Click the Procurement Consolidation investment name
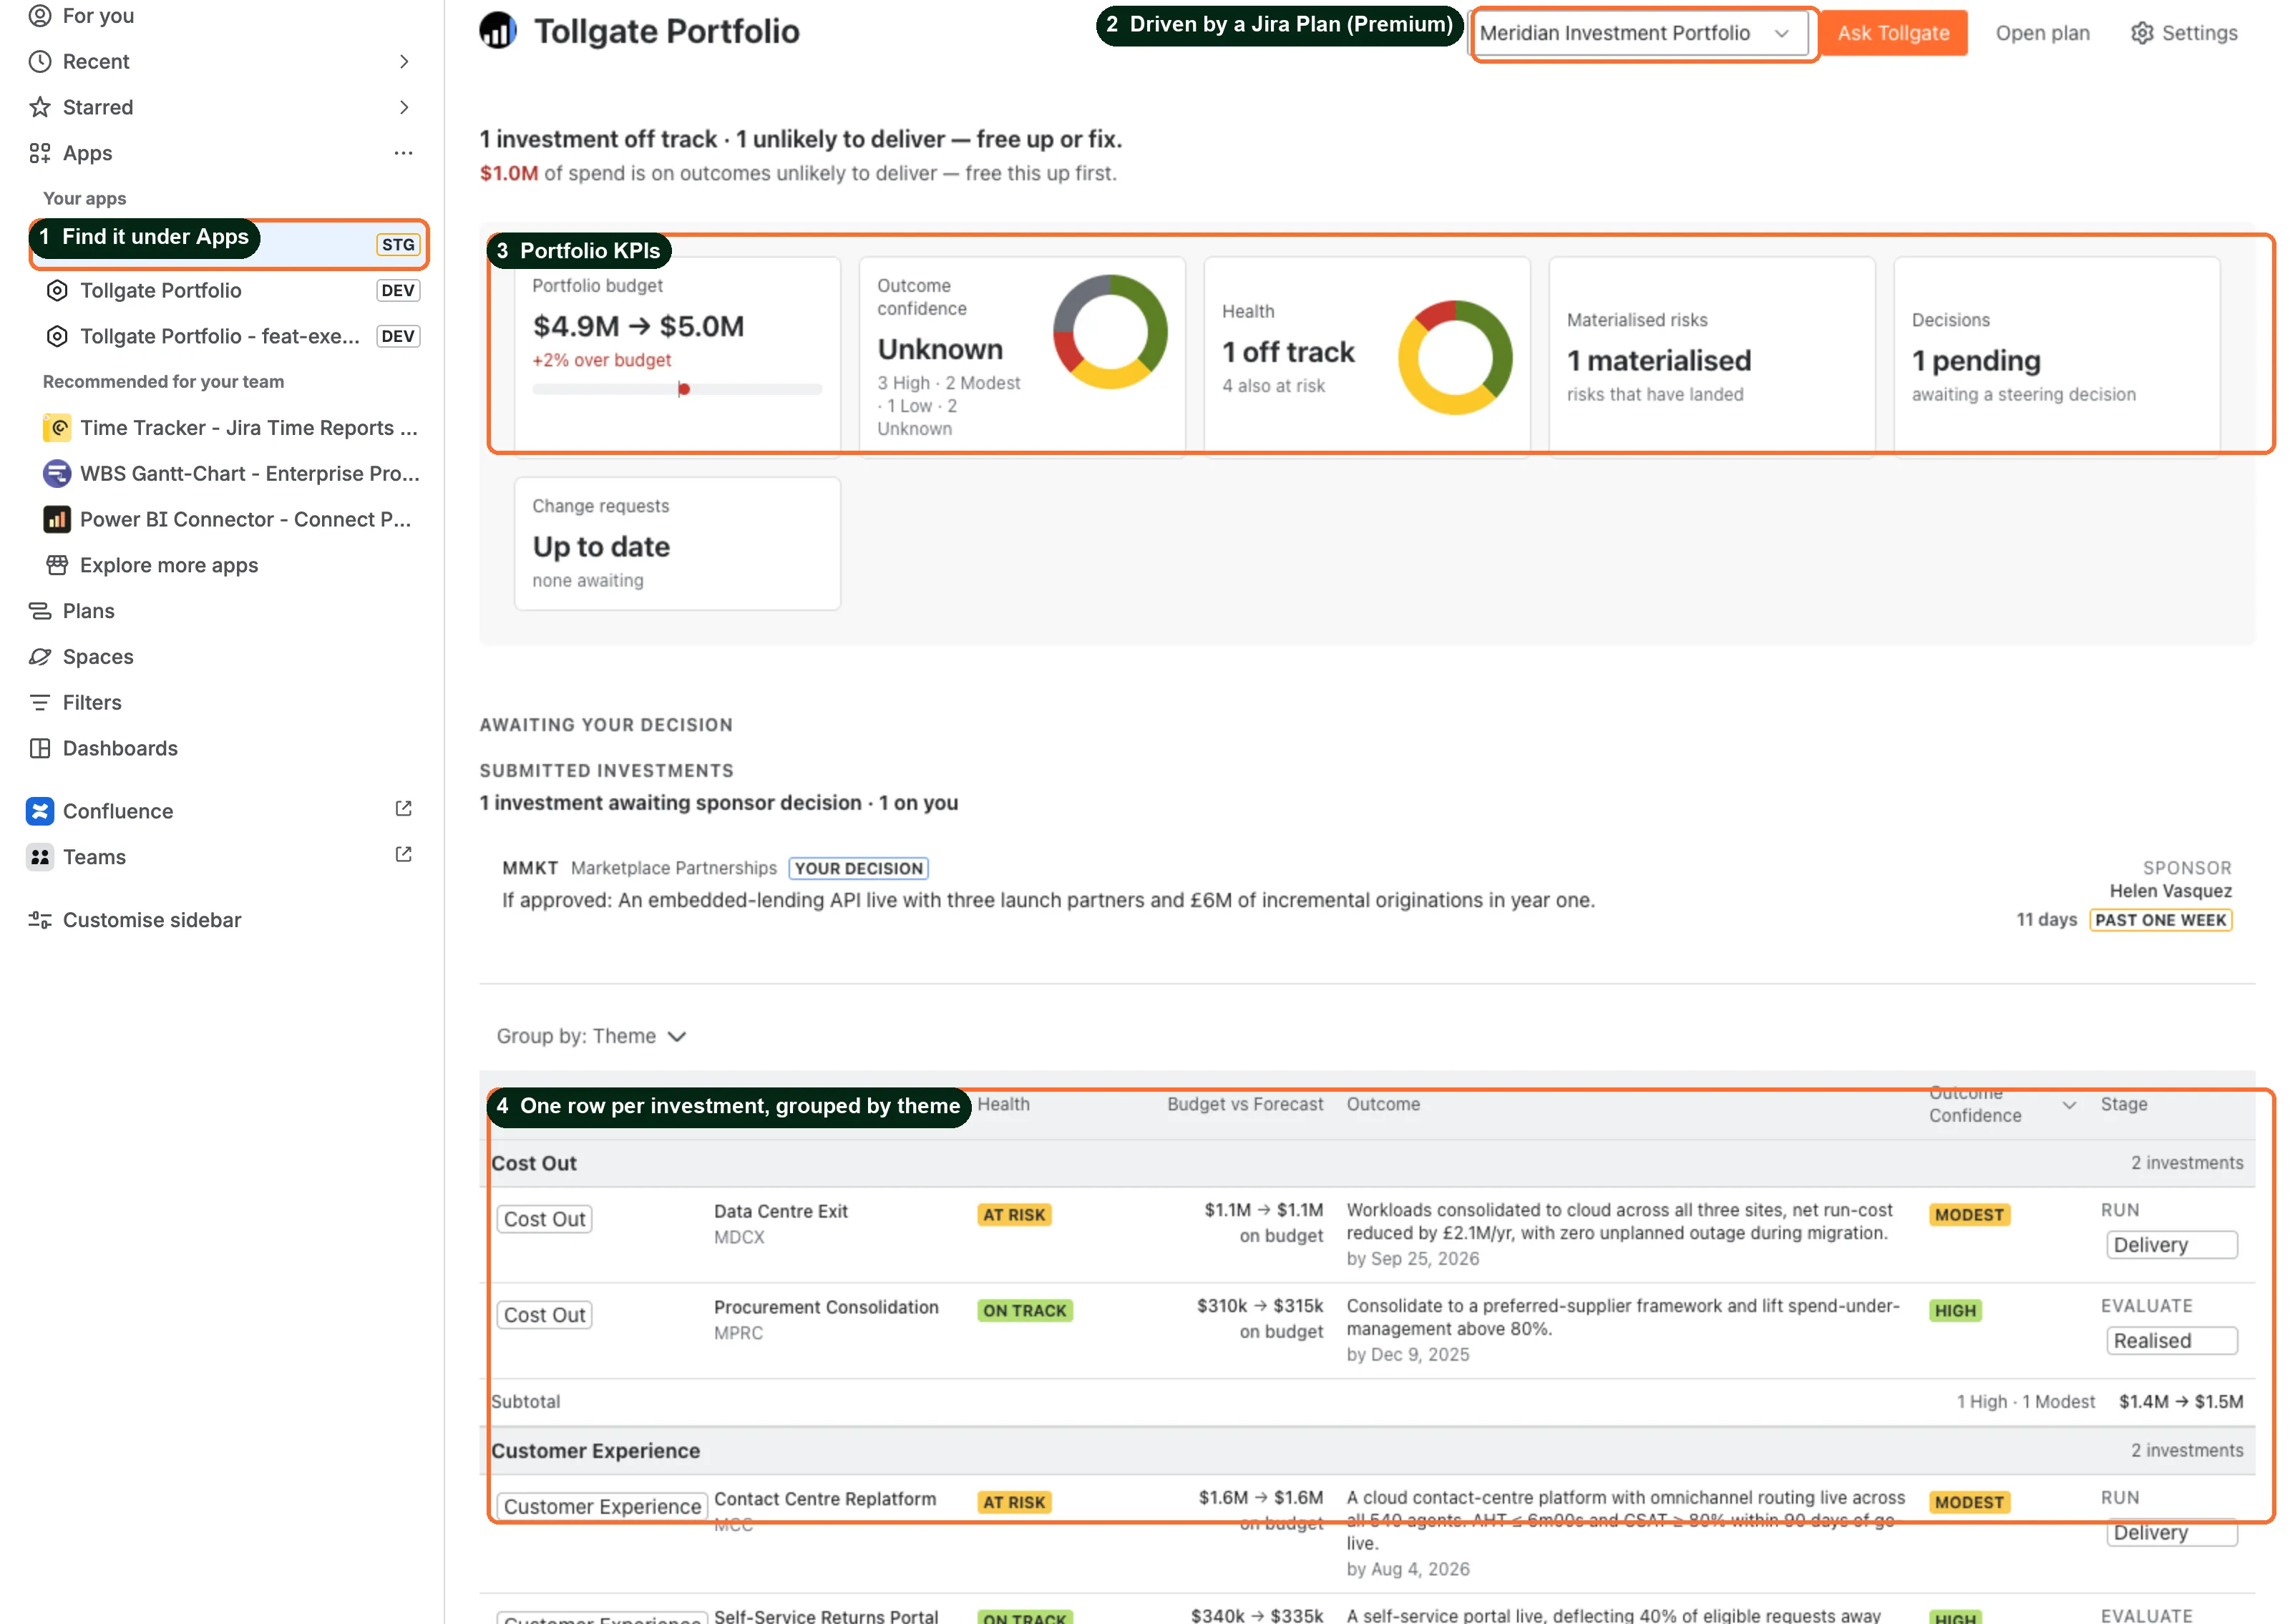The image size is (2290, 1624). click(x=826, y=1307)
